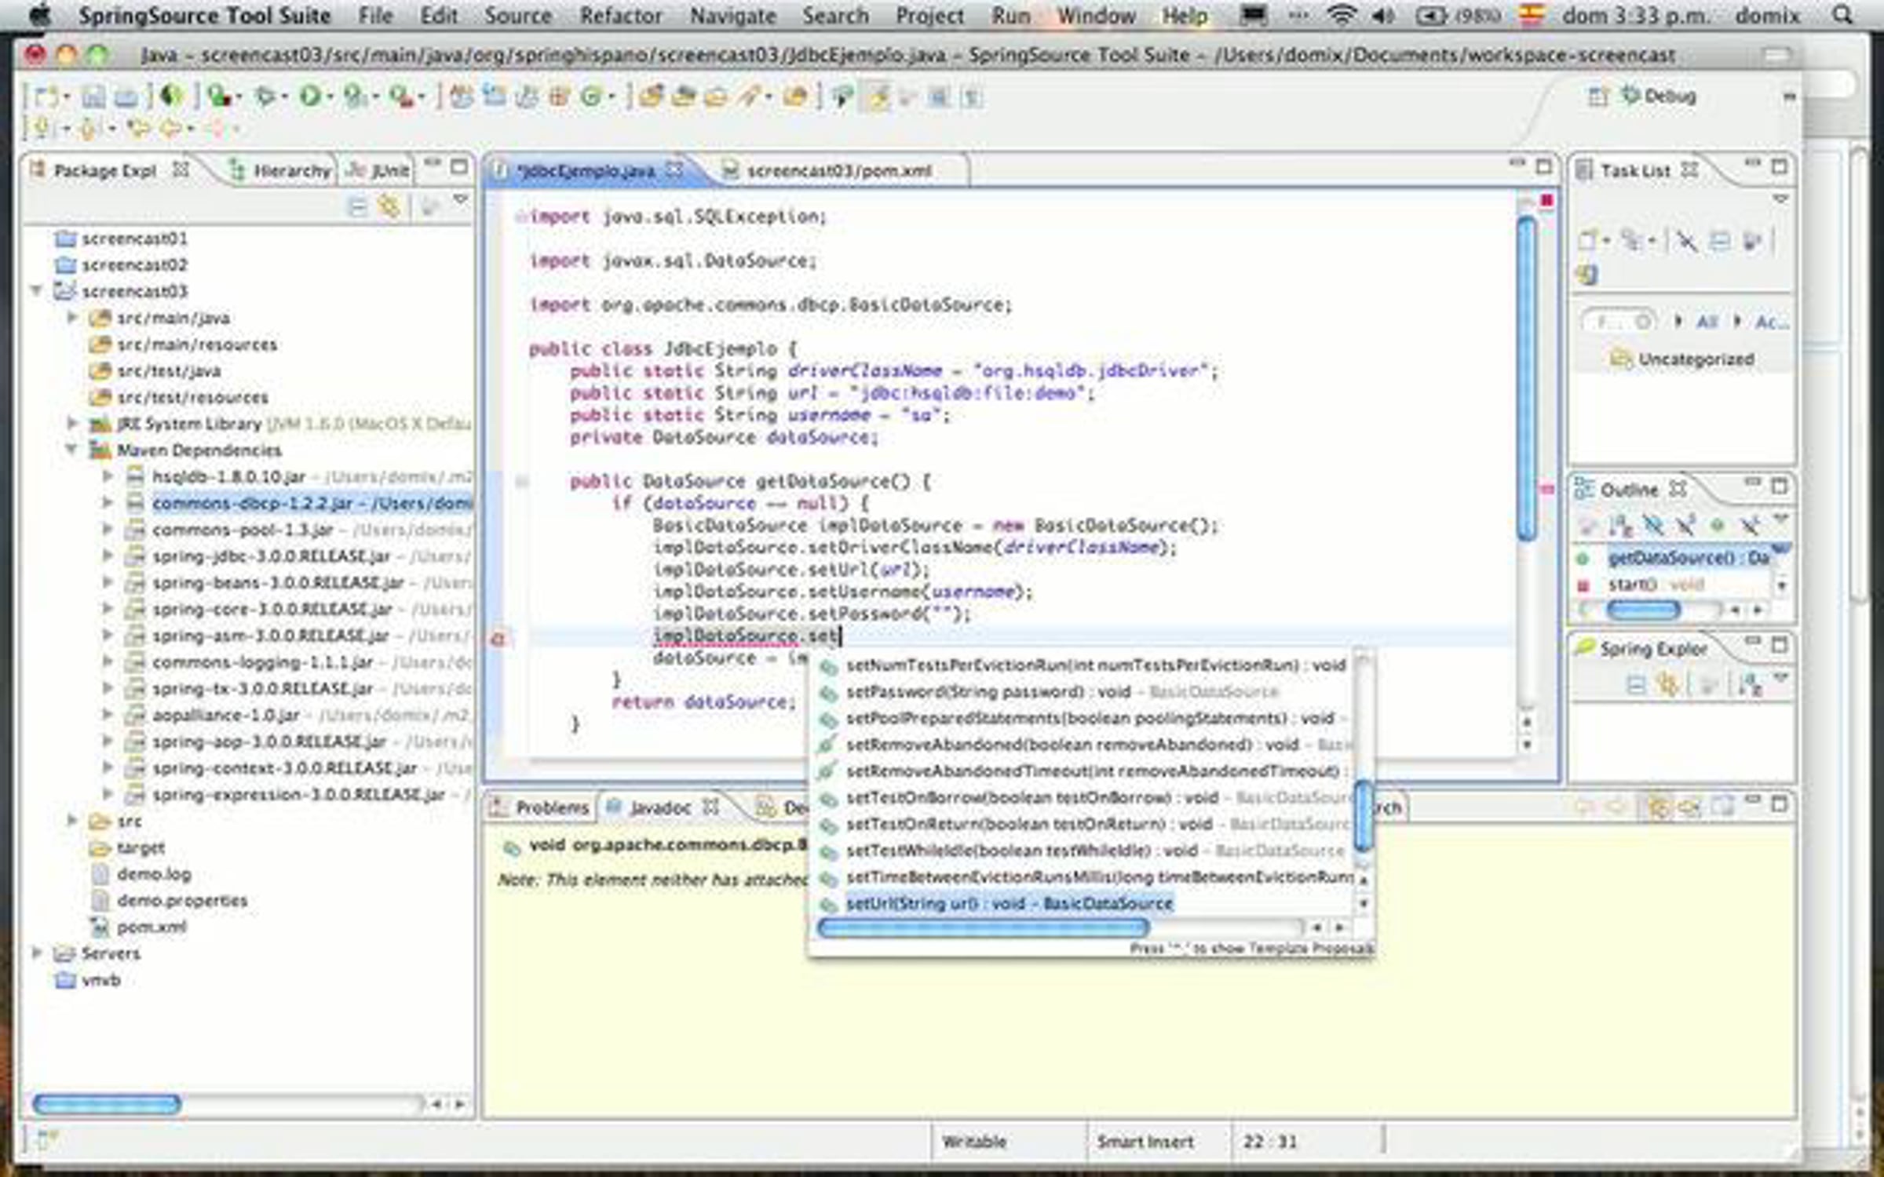Image resolution: width=1884 pixels, height=1177 pixels.
Task: Click the hsqldb-1.8.0.10.jar entry
Action: click(228, 476)
